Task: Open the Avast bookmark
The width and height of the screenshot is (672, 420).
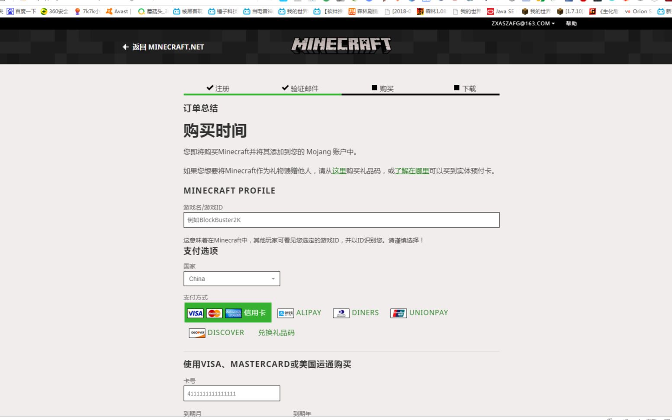Action: 118,11
